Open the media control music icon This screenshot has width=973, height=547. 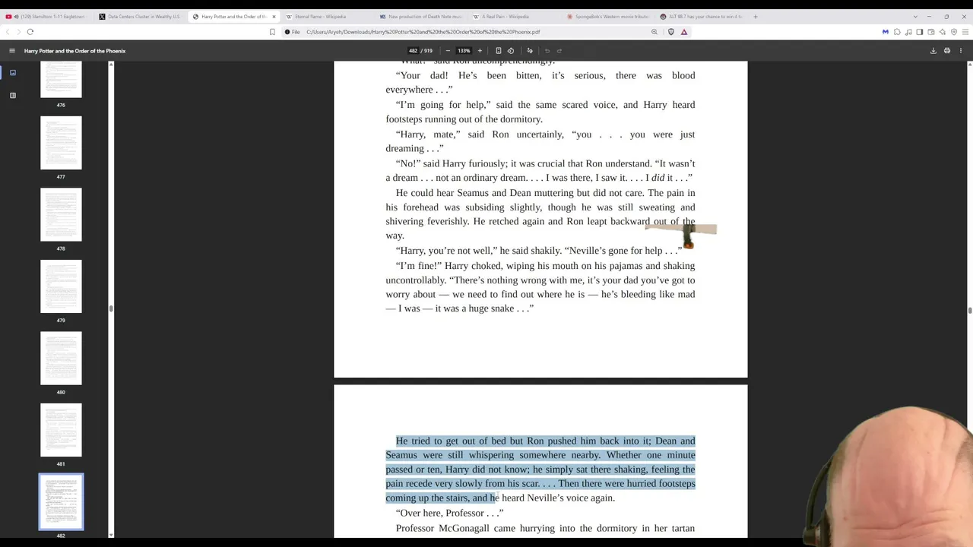tap(908, 32)
